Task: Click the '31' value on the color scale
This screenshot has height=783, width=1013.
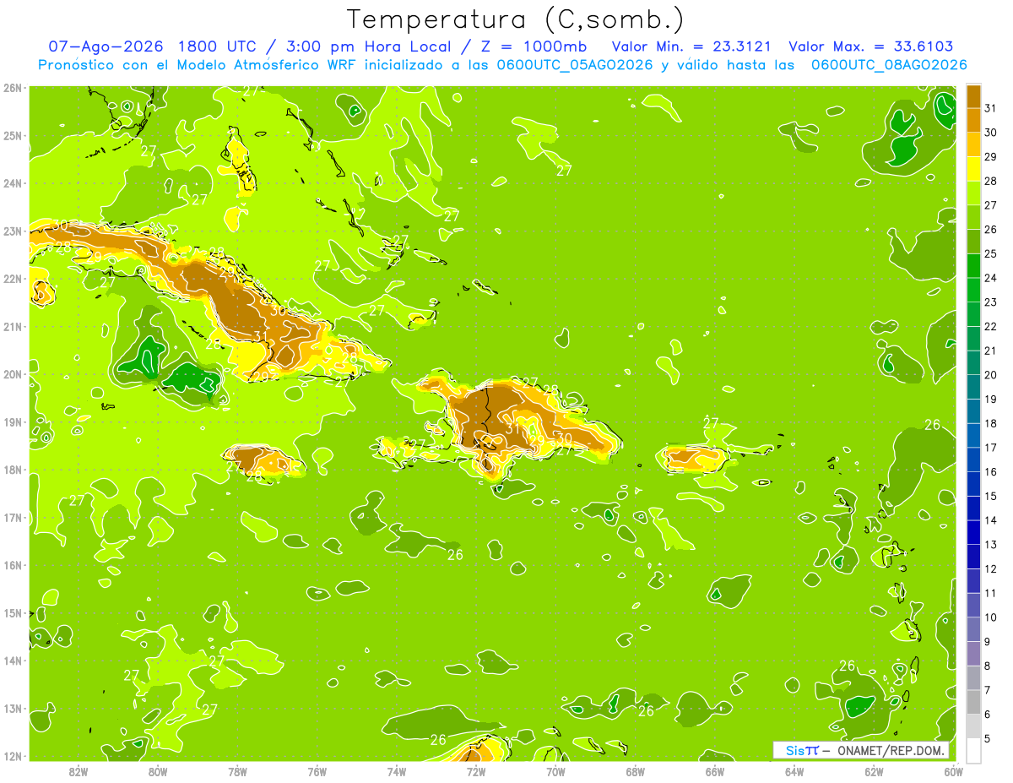Action: click(x=991, y=108)
